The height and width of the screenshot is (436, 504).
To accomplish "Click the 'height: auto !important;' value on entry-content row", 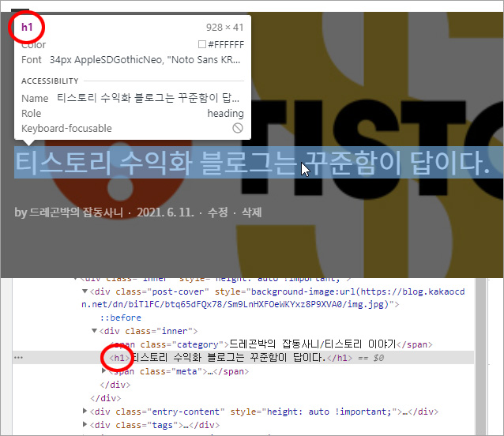I will click(x=329, y=412).
